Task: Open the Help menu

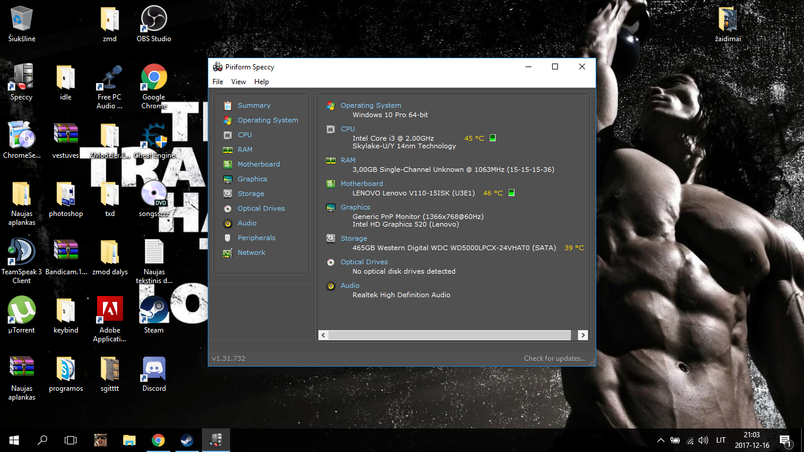Action: pyautogui.click(x=261, y=82)
